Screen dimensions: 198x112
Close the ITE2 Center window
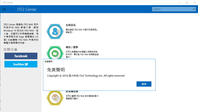(194, 2)
